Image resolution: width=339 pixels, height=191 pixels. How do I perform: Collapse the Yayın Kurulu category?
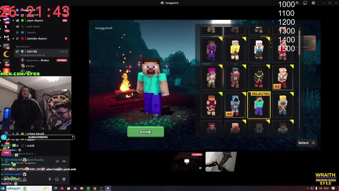coord(23,46)
